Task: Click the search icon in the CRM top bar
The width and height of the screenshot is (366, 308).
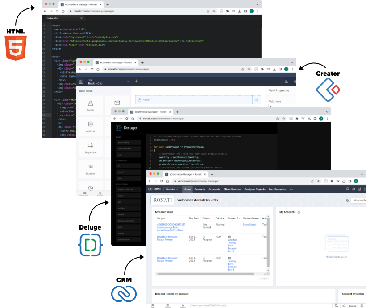Action: pos(348,189)
